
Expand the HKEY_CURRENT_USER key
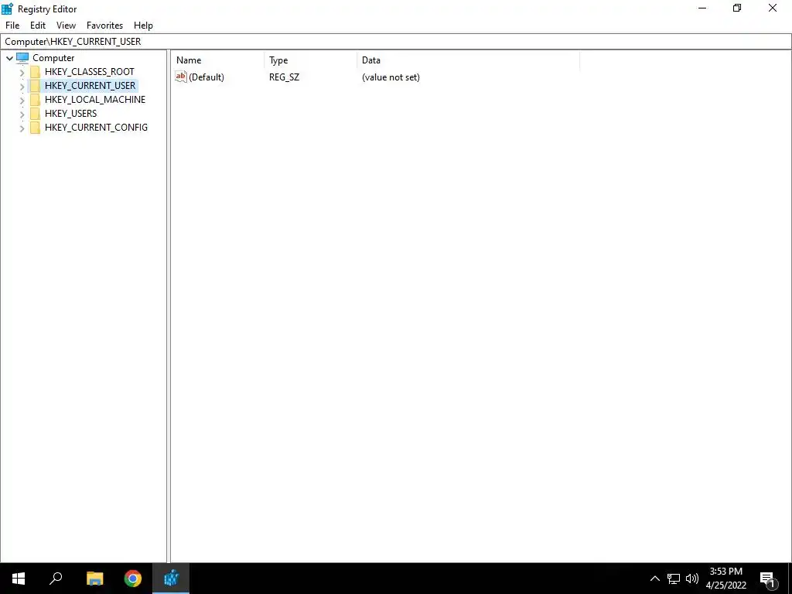click(x=22, y=87)
